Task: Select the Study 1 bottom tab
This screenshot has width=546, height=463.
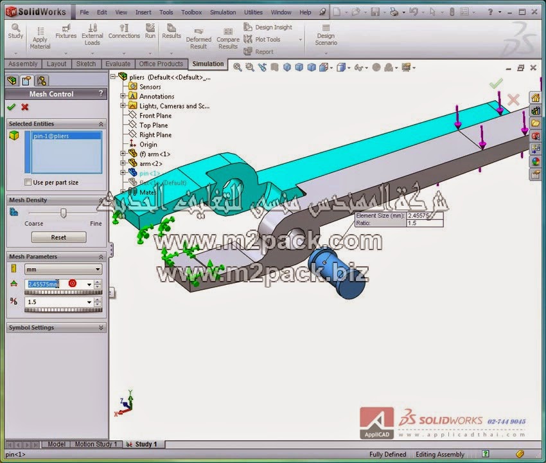Action: (x=143, y=444)
